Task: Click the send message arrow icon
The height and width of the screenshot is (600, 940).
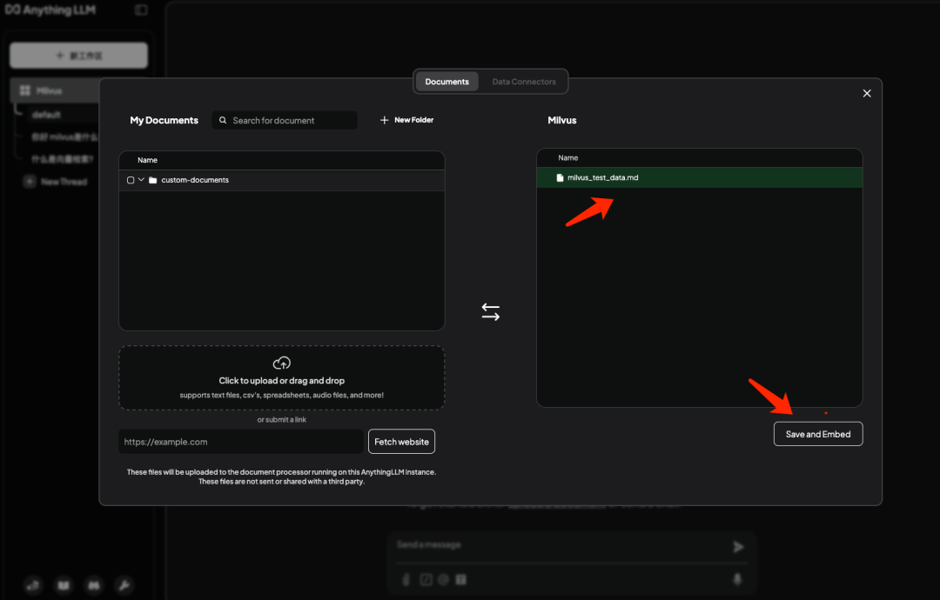Action: pyautogui.click(x=739, y=547)
